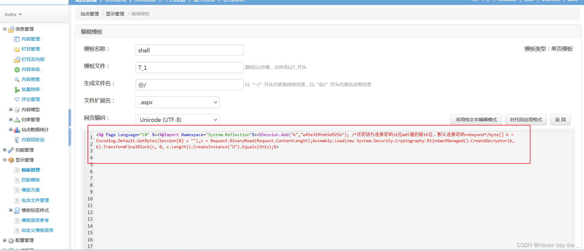Click the 栏目管理 folder icon

click(x=17, y=49)
